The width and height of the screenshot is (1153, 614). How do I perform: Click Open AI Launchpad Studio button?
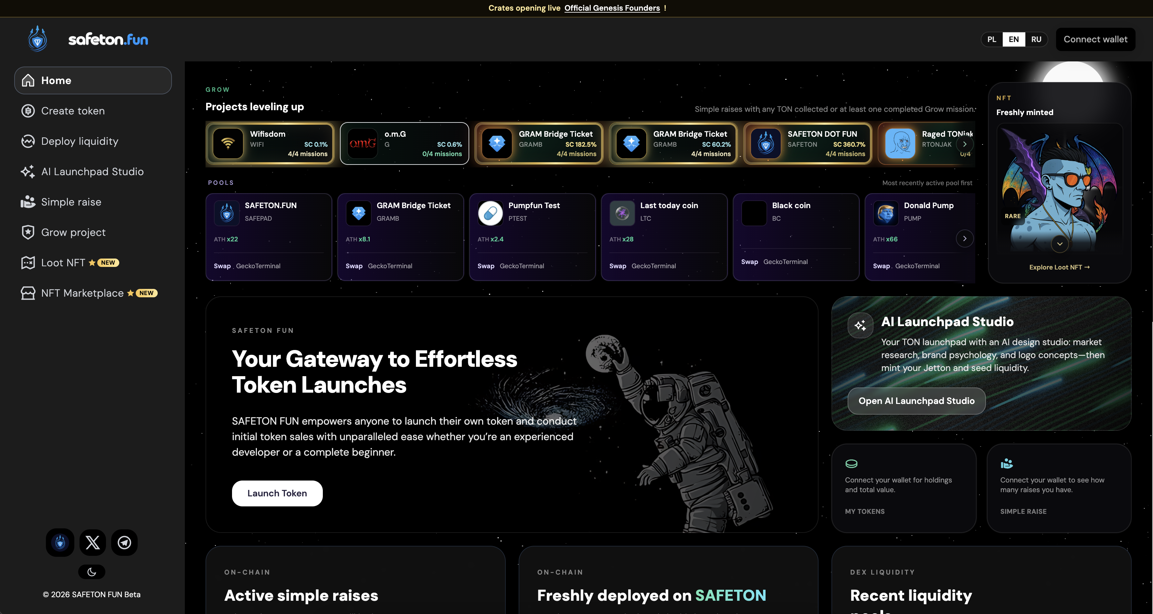[x=916, y=401]
